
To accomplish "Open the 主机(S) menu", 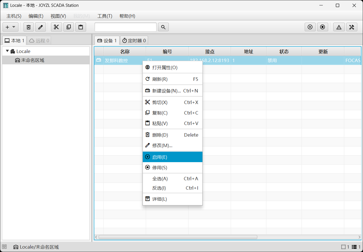I will (x=14, y=16).
